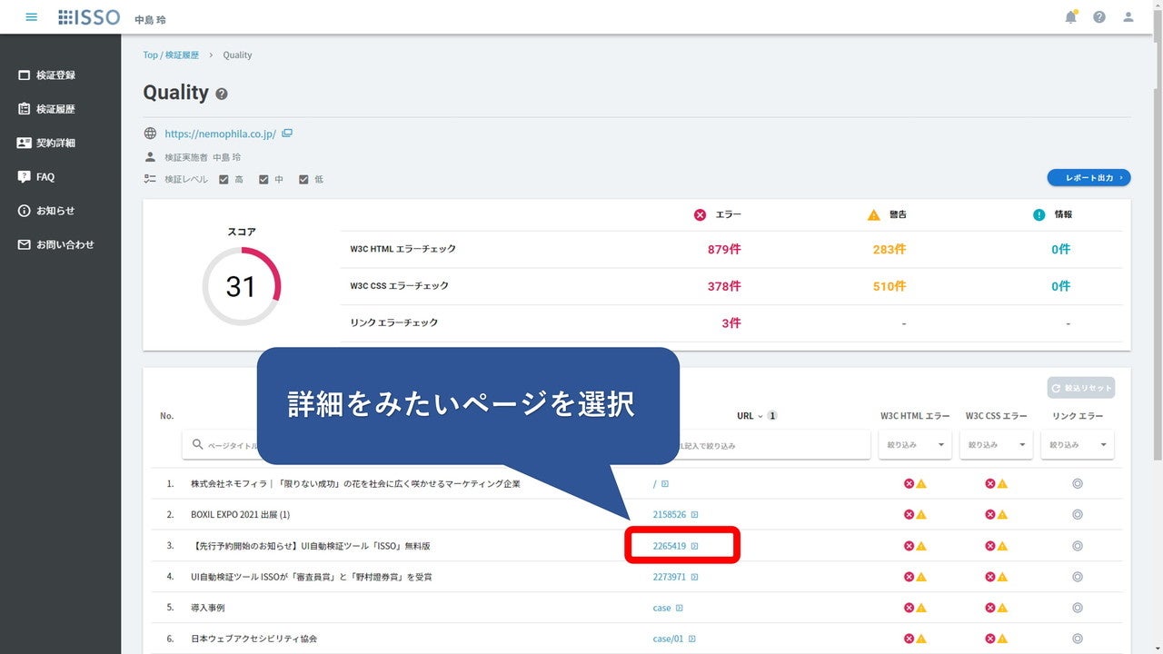The image size is (1163, 654).
Task: Click the link check status circle for 株式会社ネモフィラ row
Action: pyautogui.click(x=1078, y=484)
